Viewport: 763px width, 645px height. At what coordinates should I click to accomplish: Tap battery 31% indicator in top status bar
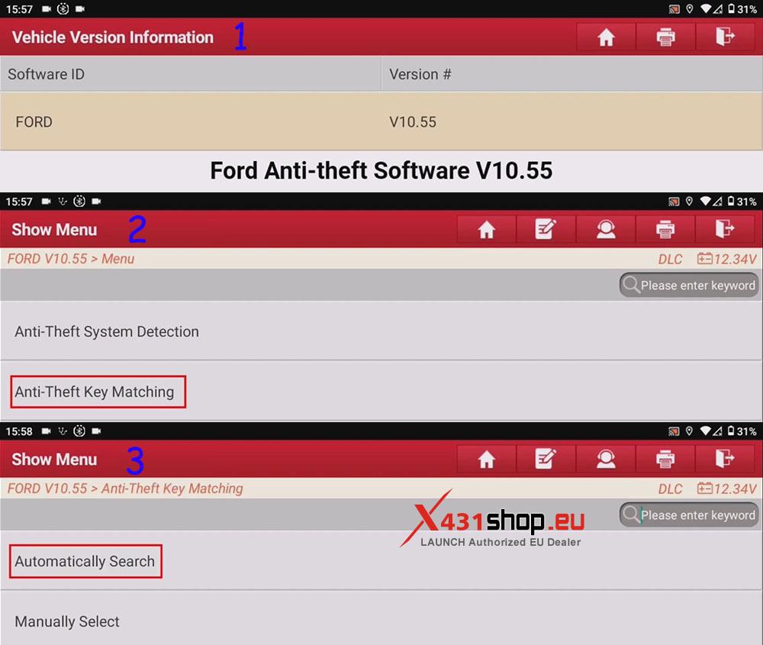[x=742, y=9]
